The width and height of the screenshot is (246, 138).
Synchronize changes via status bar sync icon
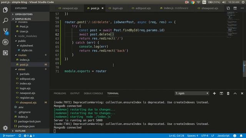20,136
